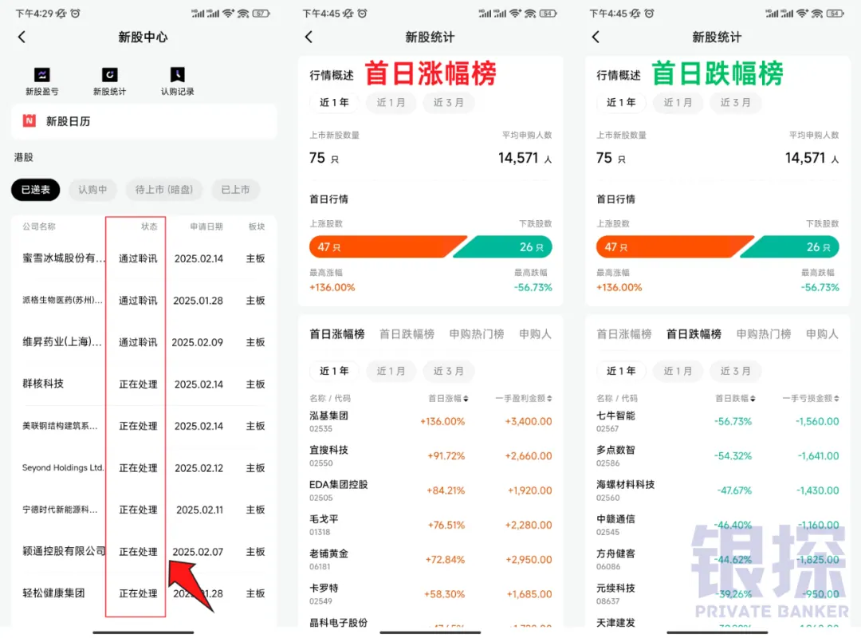861x638 pixels.
Task: Open EDA集团控股 02505 stock
Action: [x=431, y=490]
